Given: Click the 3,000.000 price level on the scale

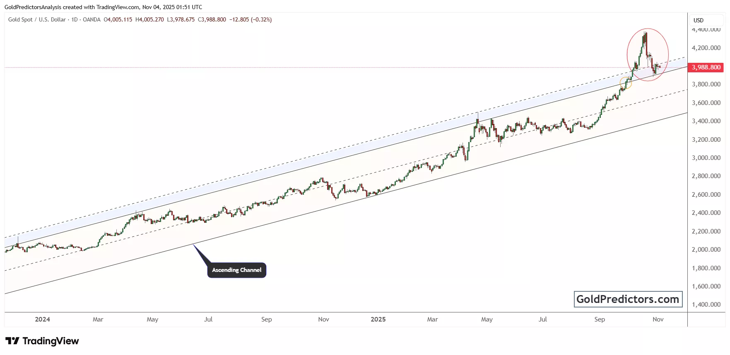Looking at the screenshot, I should (x=706, y=158).
